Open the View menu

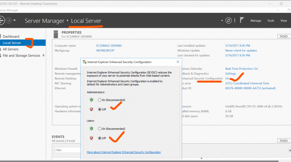[x=284, y=21]
